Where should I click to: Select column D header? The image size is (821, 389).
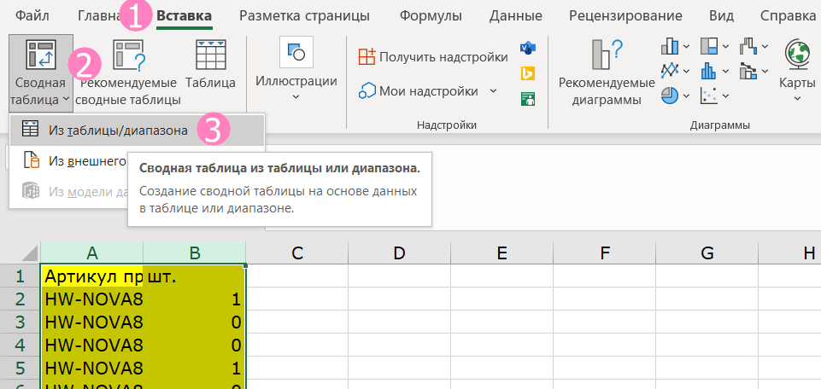coord(399,253)
